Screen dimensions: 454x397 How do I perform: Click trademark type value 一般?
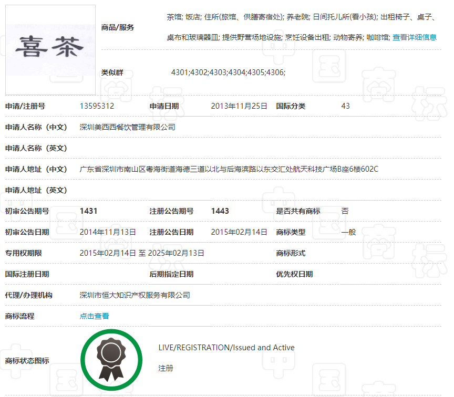(348, 232)
